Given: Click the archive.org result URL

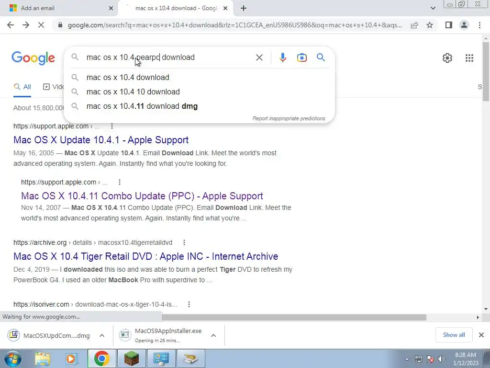Looking at the screenshot, I should tap(93, 242).
